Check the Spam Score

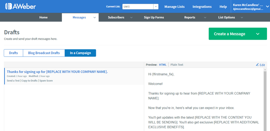[46, 80]
